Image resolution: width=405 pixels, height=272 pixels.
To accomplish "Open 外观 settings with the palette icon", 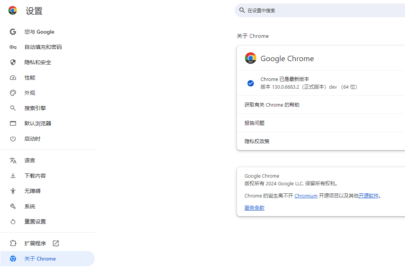I will click(x=13, y=93).
